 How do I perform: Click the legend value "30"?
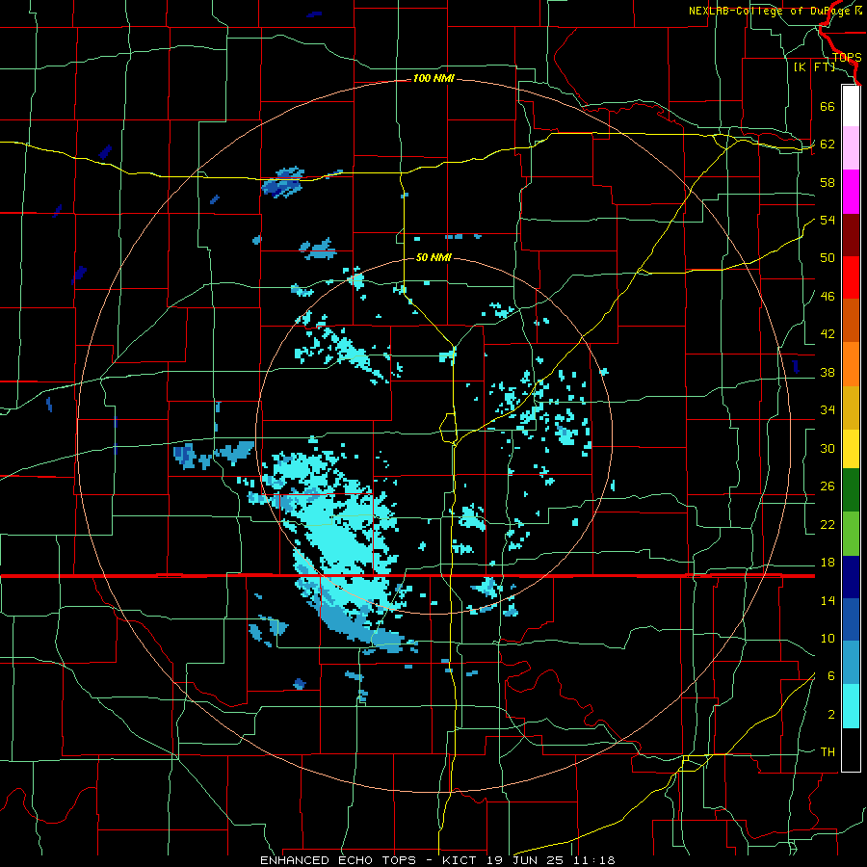828,448
